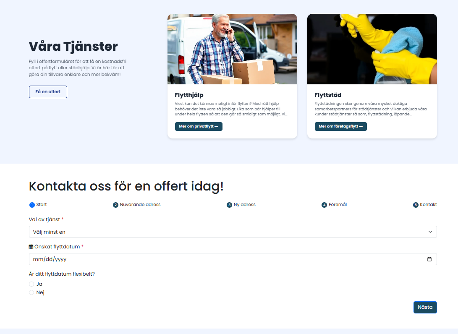Image resolution: width=458 pixels, height=334 pixels.
Task: Click the Flyttstäd card heading
Action: [328, 95]
